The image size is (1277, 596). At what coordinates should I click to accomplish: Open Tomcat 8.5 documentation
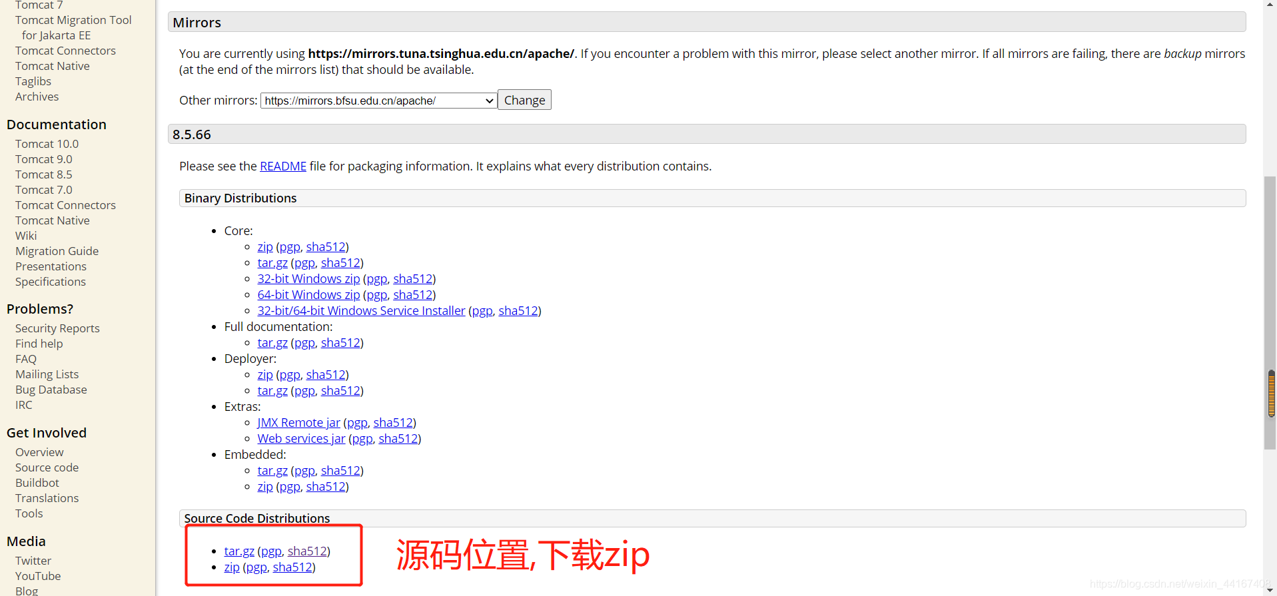pos(44,174)
